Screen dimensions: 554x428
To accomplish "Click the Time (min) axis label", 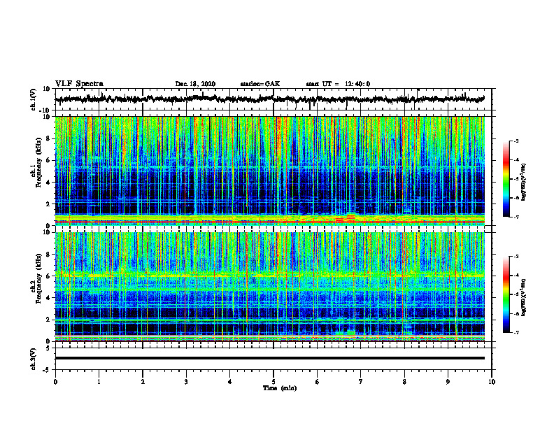I will (x=280, y=388).
